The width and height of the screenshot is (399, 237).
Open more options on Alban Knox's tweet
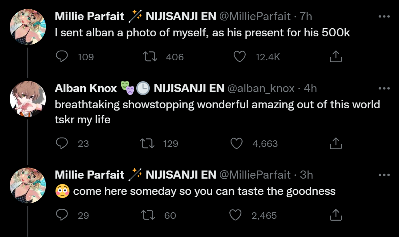coord(383,89)
